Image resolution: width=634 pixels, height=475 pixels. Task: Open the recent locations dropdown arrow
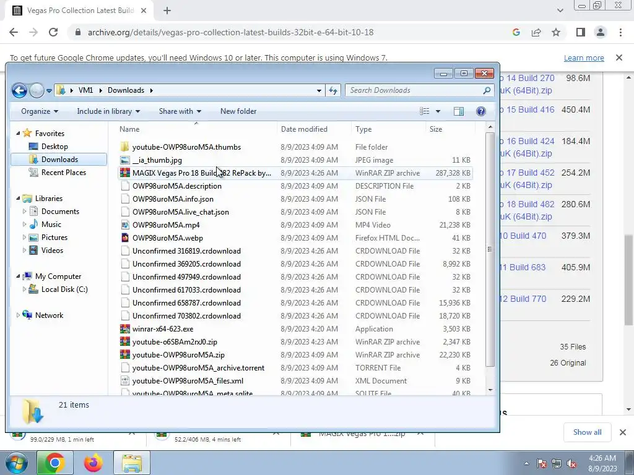click(x=50, y=90)
